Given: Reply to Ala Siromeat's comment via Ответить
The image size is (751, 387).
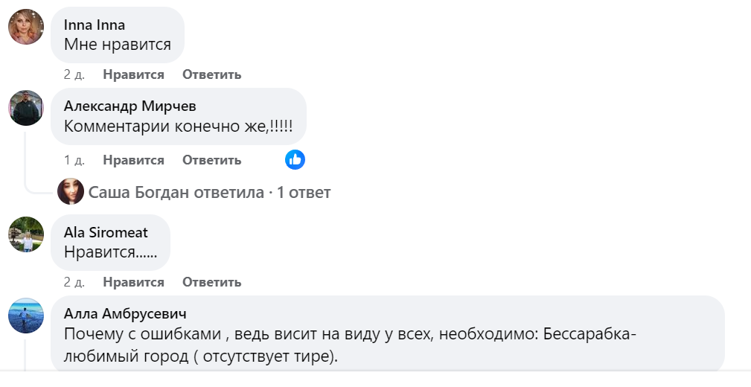Looking at the screenshot, I should [211, 282].
